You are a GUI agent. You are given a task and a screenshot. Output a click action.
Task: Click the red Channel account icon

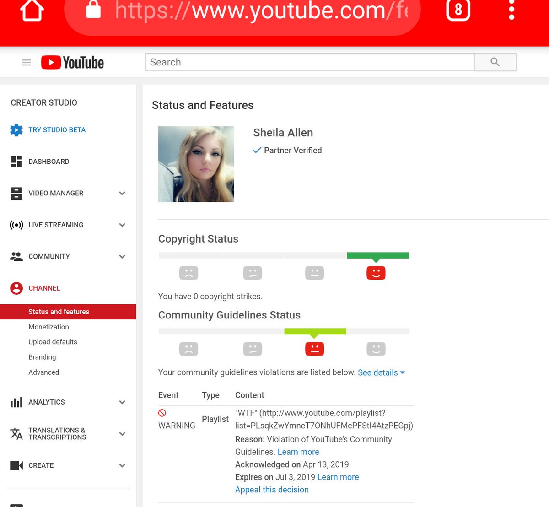(x=16, y=288)
